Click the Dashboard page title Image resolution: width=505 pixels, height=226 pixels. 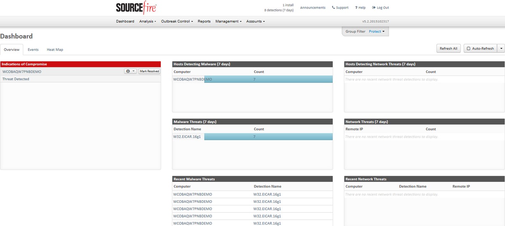click(x=16, y=36)
